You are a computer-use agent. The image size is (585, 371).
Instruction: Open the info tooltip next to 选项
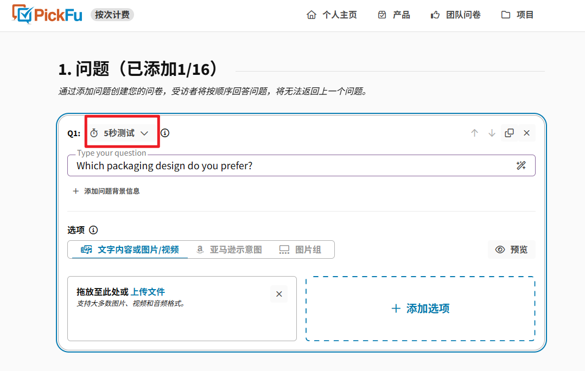pos(92,230)
